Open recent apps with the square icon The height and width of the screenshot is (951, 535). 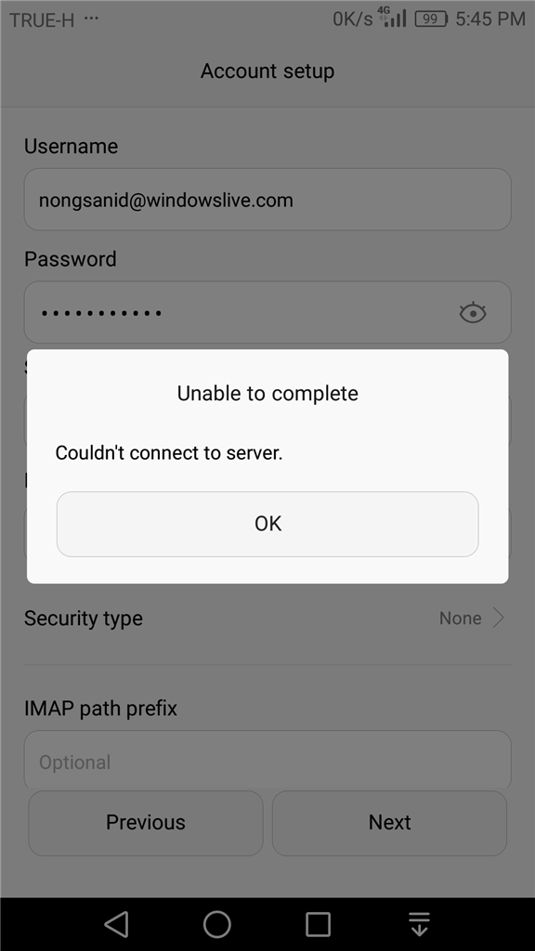[x=318, y=924]
